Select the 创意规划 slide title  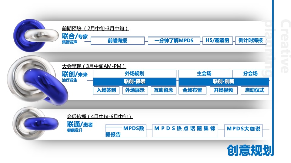point(250,150)
